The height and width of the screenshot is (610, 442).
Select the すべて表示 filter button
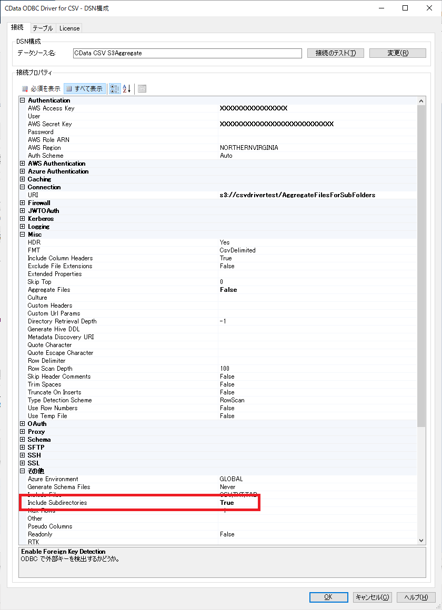click(x=85, y=89)
